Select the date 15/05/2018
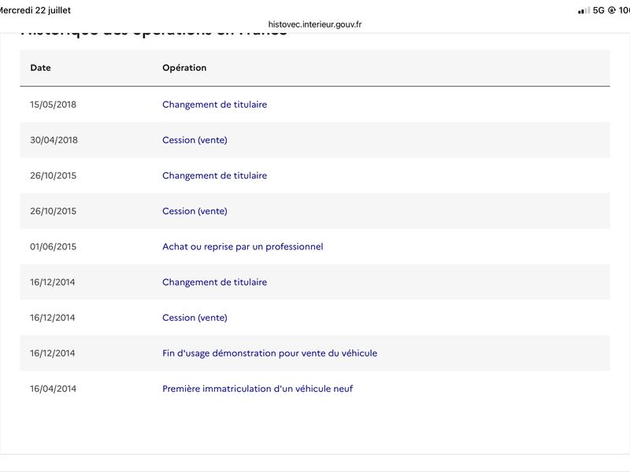Screen dimensions: 630x472 click(53, 105)
